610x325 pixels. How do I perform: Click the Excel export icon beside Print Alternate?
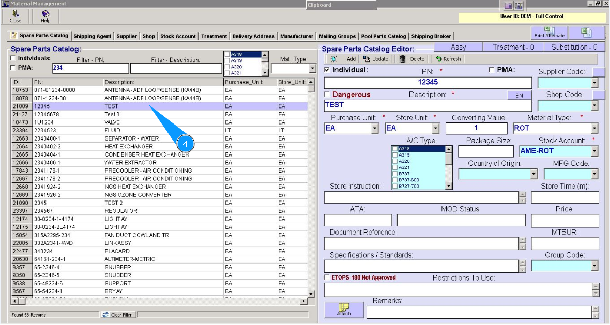(x=587, y=32)
